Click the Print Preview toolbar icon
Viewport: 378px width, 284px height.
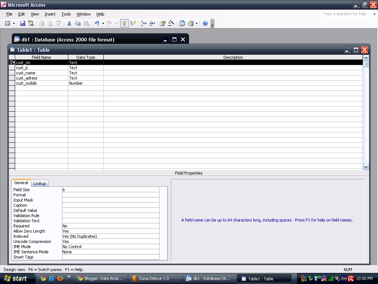pos(50,23)
